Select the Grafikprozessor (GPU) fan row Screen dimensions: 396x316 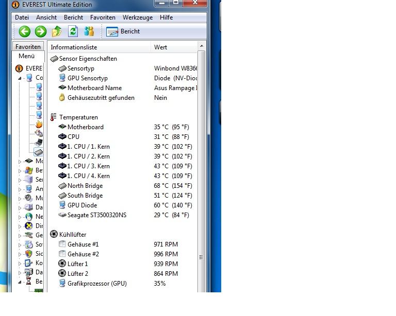point(122,284)
